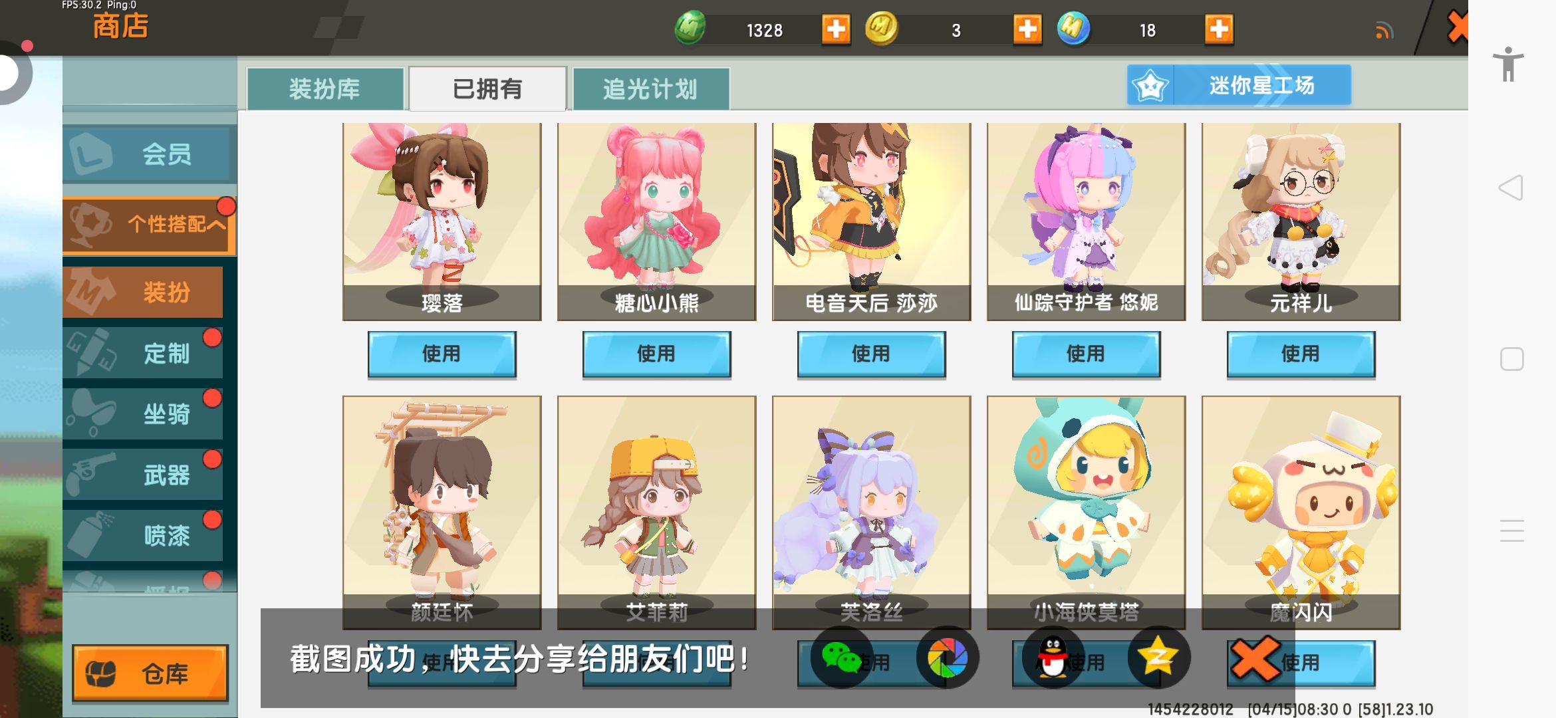
Task: Share to Qzone yellow star icon
Action: point(1158,658)
